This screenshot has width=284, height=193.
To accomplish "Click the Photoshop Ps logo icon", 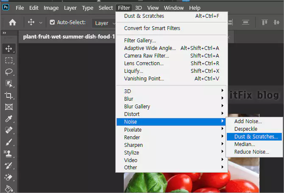I will coord(6,7).
